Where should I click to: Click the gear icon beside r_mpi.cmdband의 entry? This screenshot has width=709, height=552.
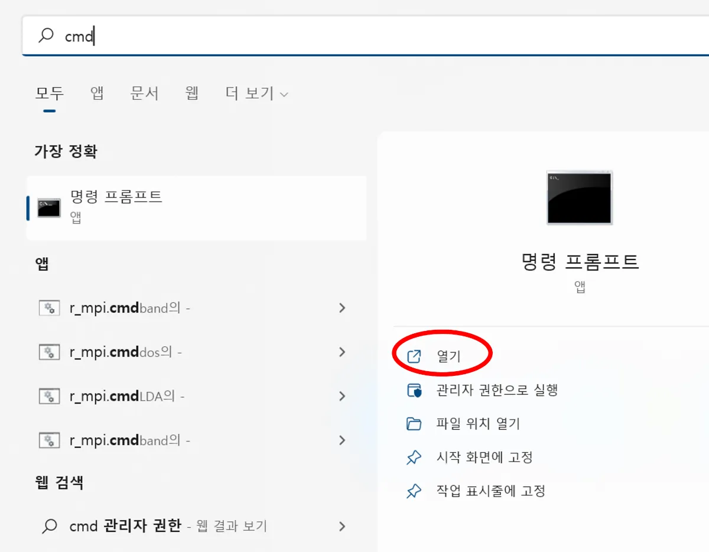click(x=50, y=307)
